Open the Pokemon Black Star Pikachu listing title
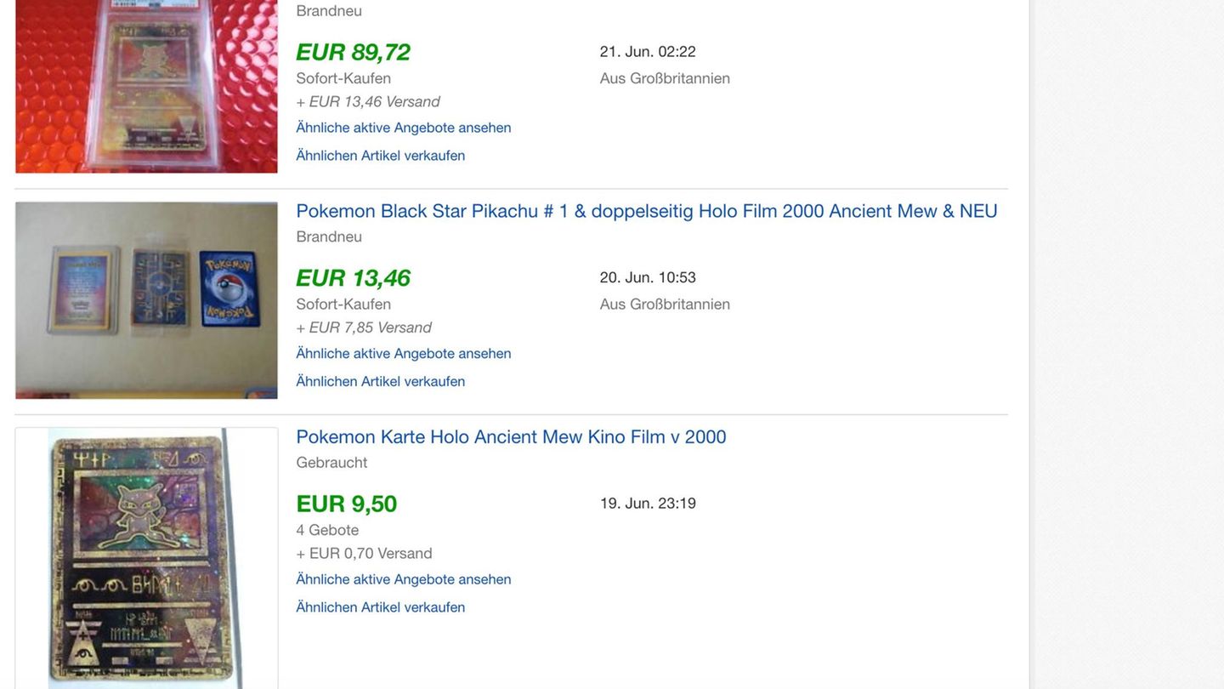Viewport: 1224px width, 689px height. [x=646, y=211]
